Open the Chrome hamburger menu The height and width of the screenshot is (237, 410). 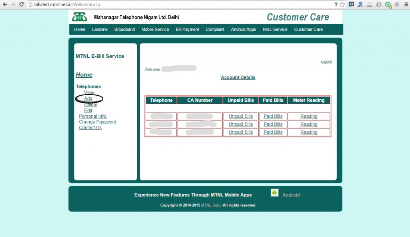pos(406,4)
